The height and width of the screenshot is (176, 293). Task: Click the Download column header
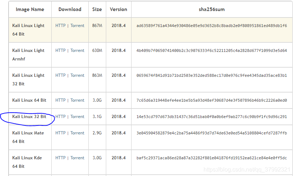pos(70,9)
